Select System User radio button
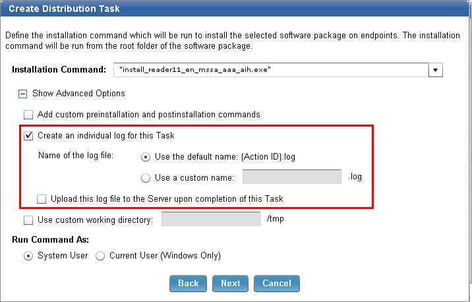Viewport: 472px width, 302px height. 28,256
